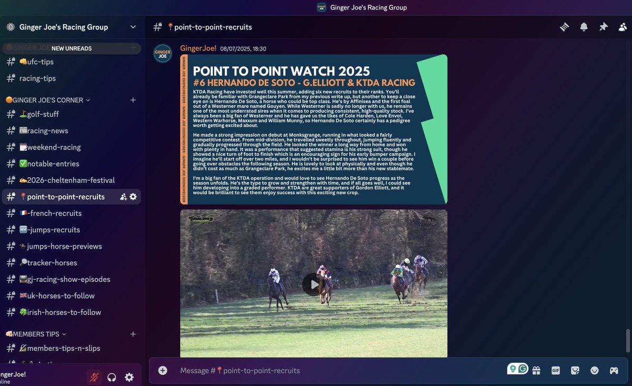The width and height of the screenshot is (632, 386).
Task: Unmute the red microphone icon
Action: coord(94,377)
